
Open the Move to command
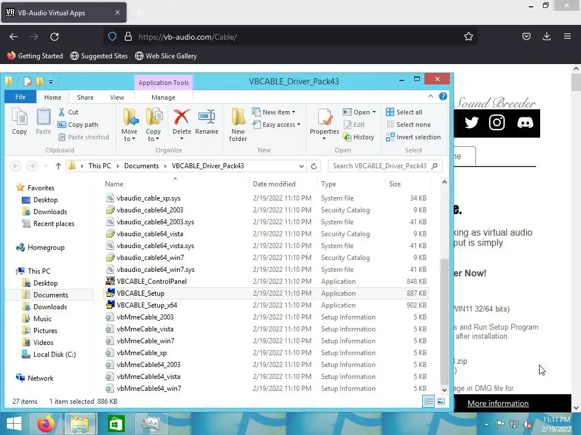[129, 125]
